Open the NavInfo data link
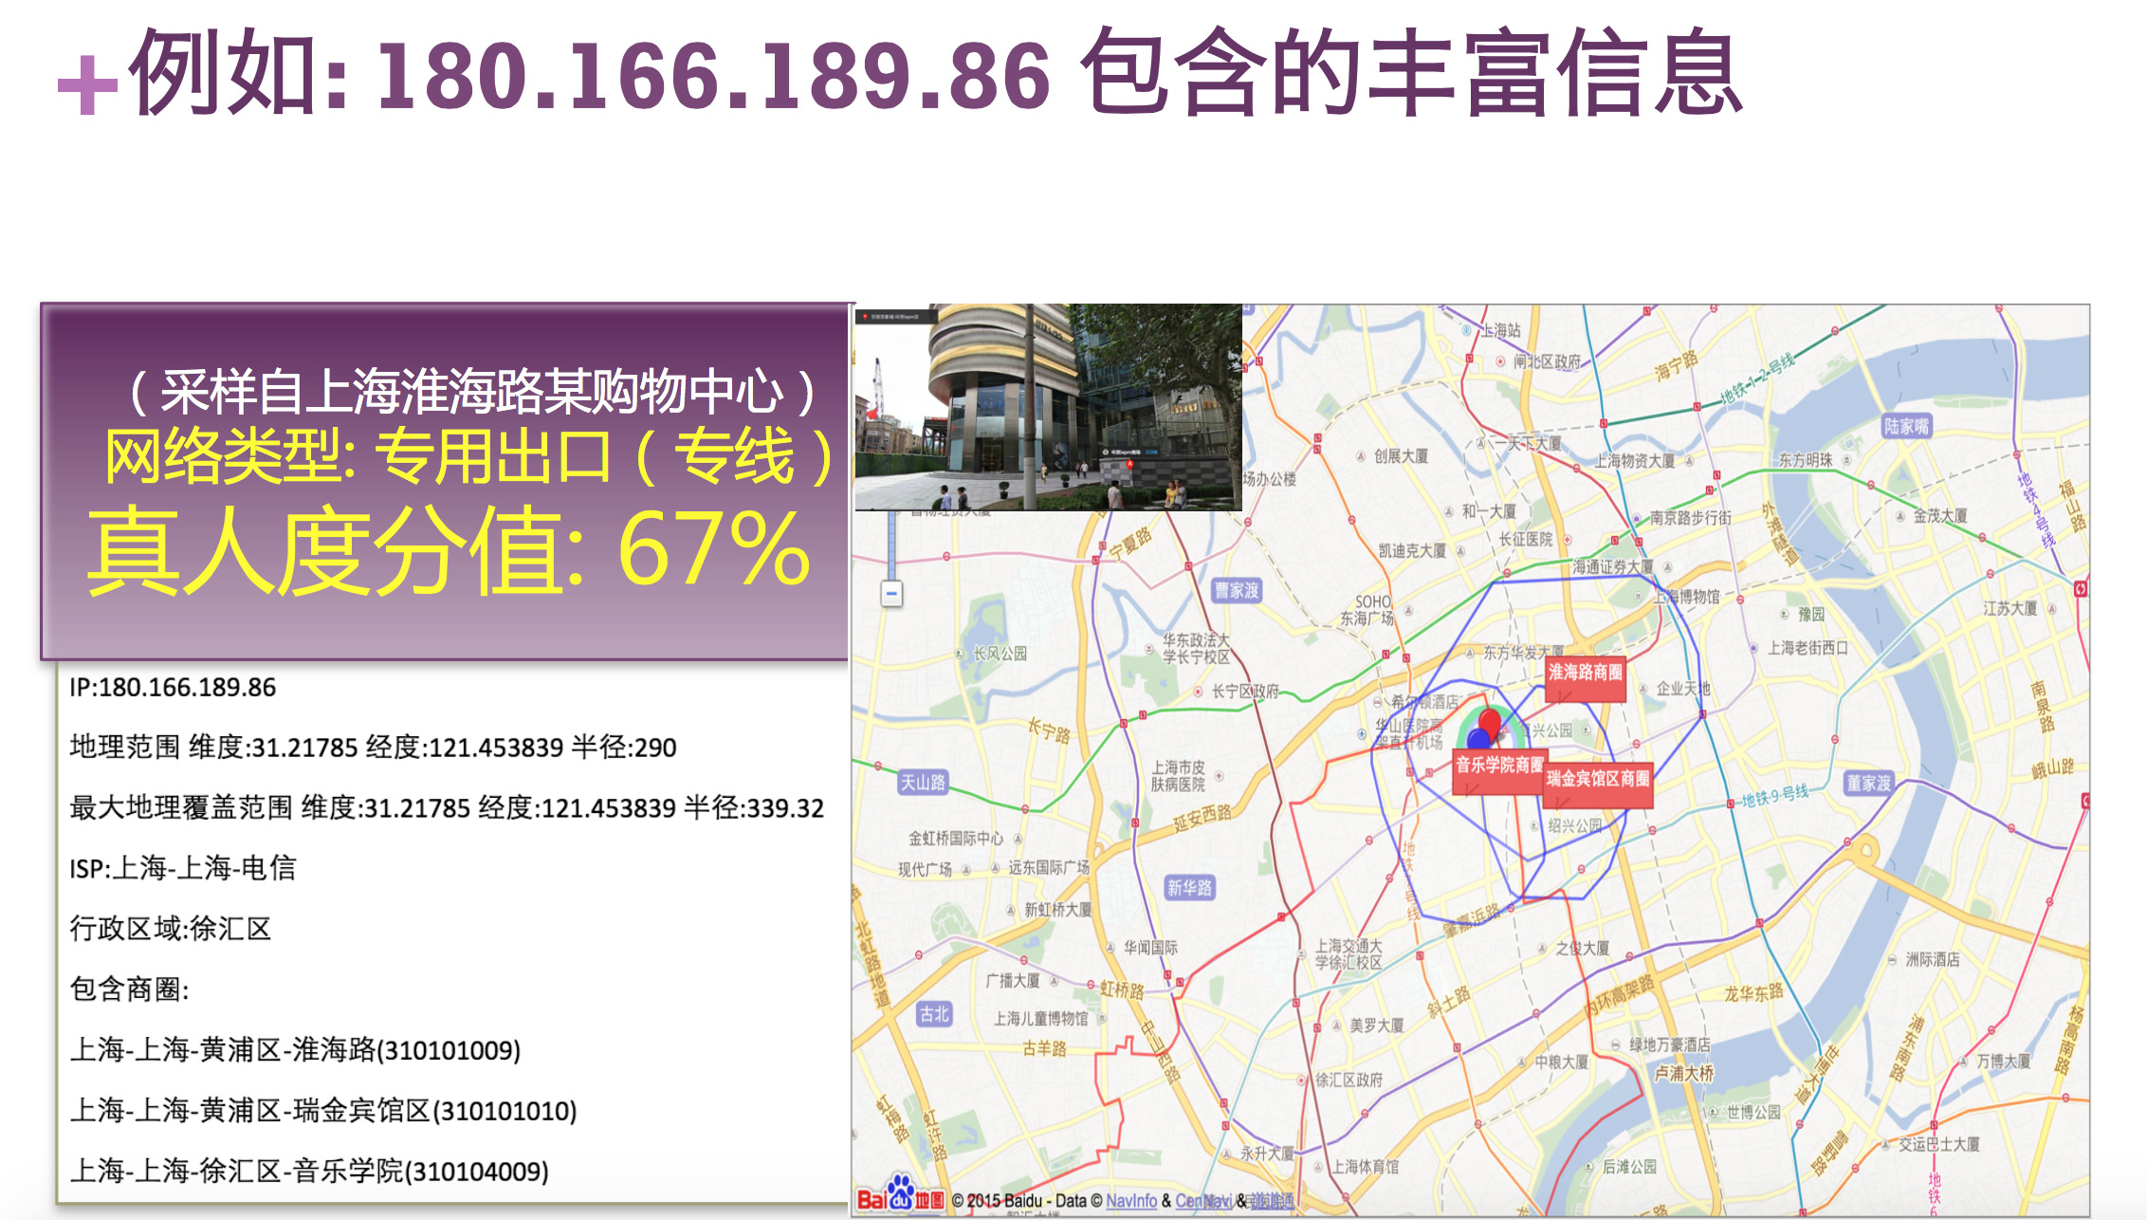Viewport: 2147px width, 1220px height. 1130,1200
